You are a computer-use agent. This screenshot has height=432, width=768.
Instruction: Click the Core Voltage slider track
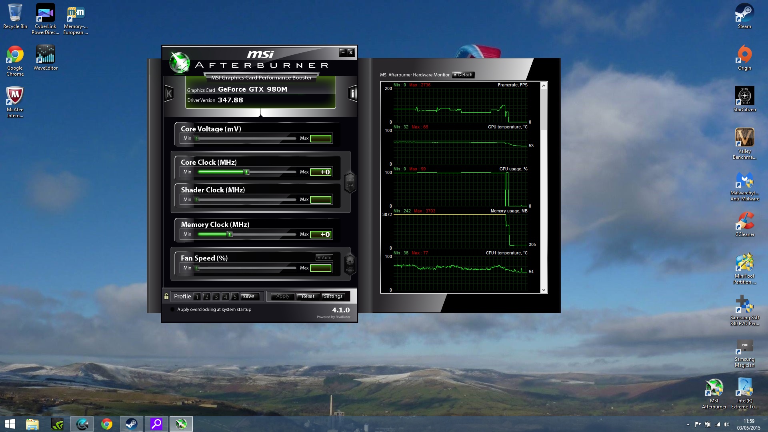[246, 138]
